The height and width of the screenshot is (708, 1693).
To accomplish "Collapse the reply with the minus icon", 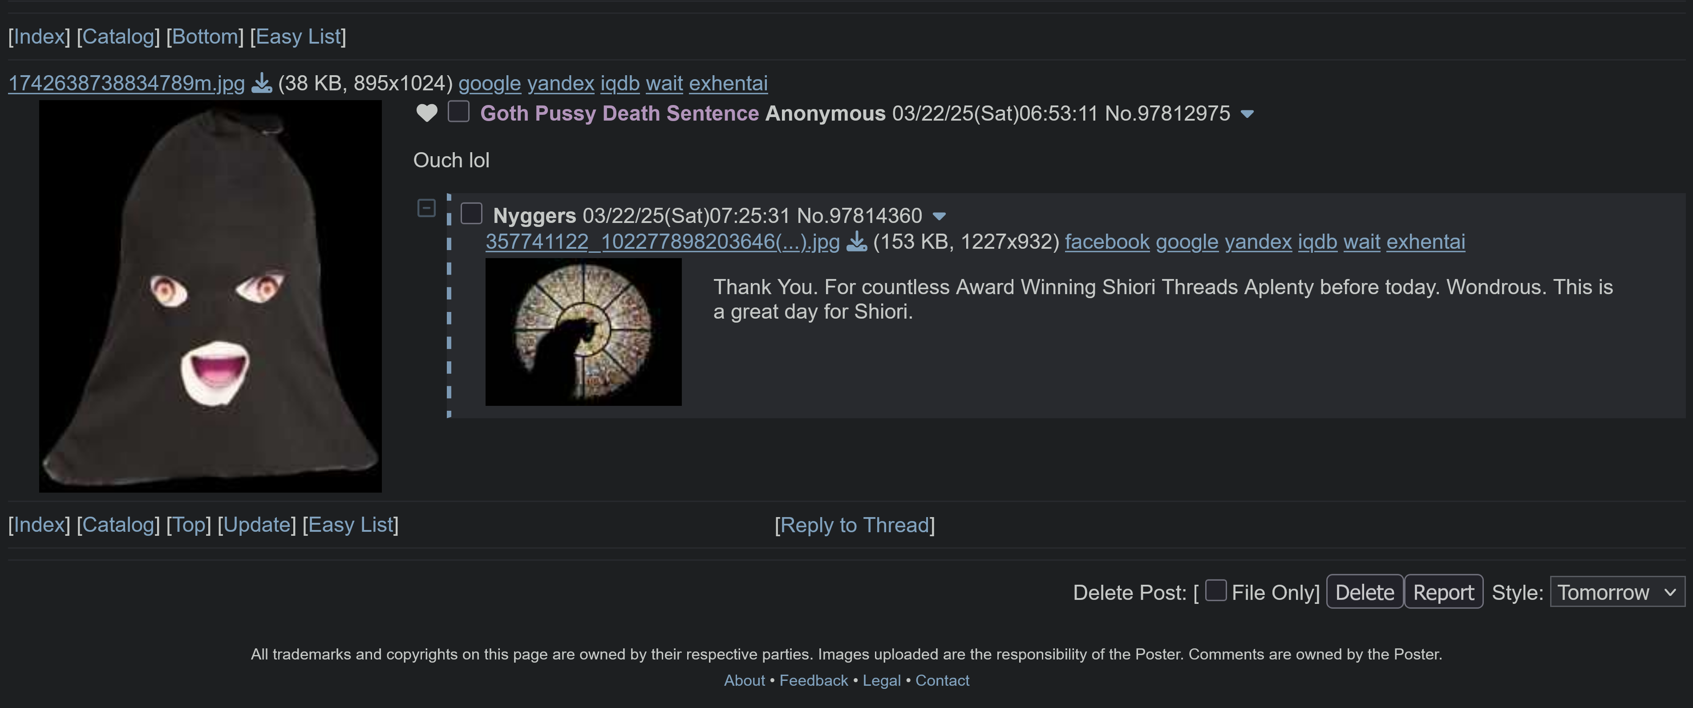I will tap(426, 208).
